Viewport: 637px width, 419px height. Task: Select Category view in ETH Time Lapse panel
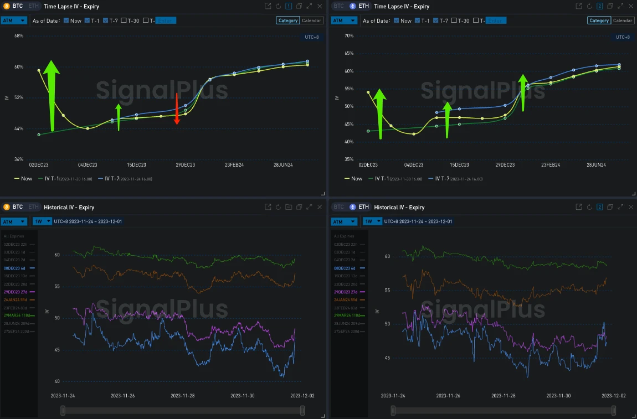[x=598, y=20]
